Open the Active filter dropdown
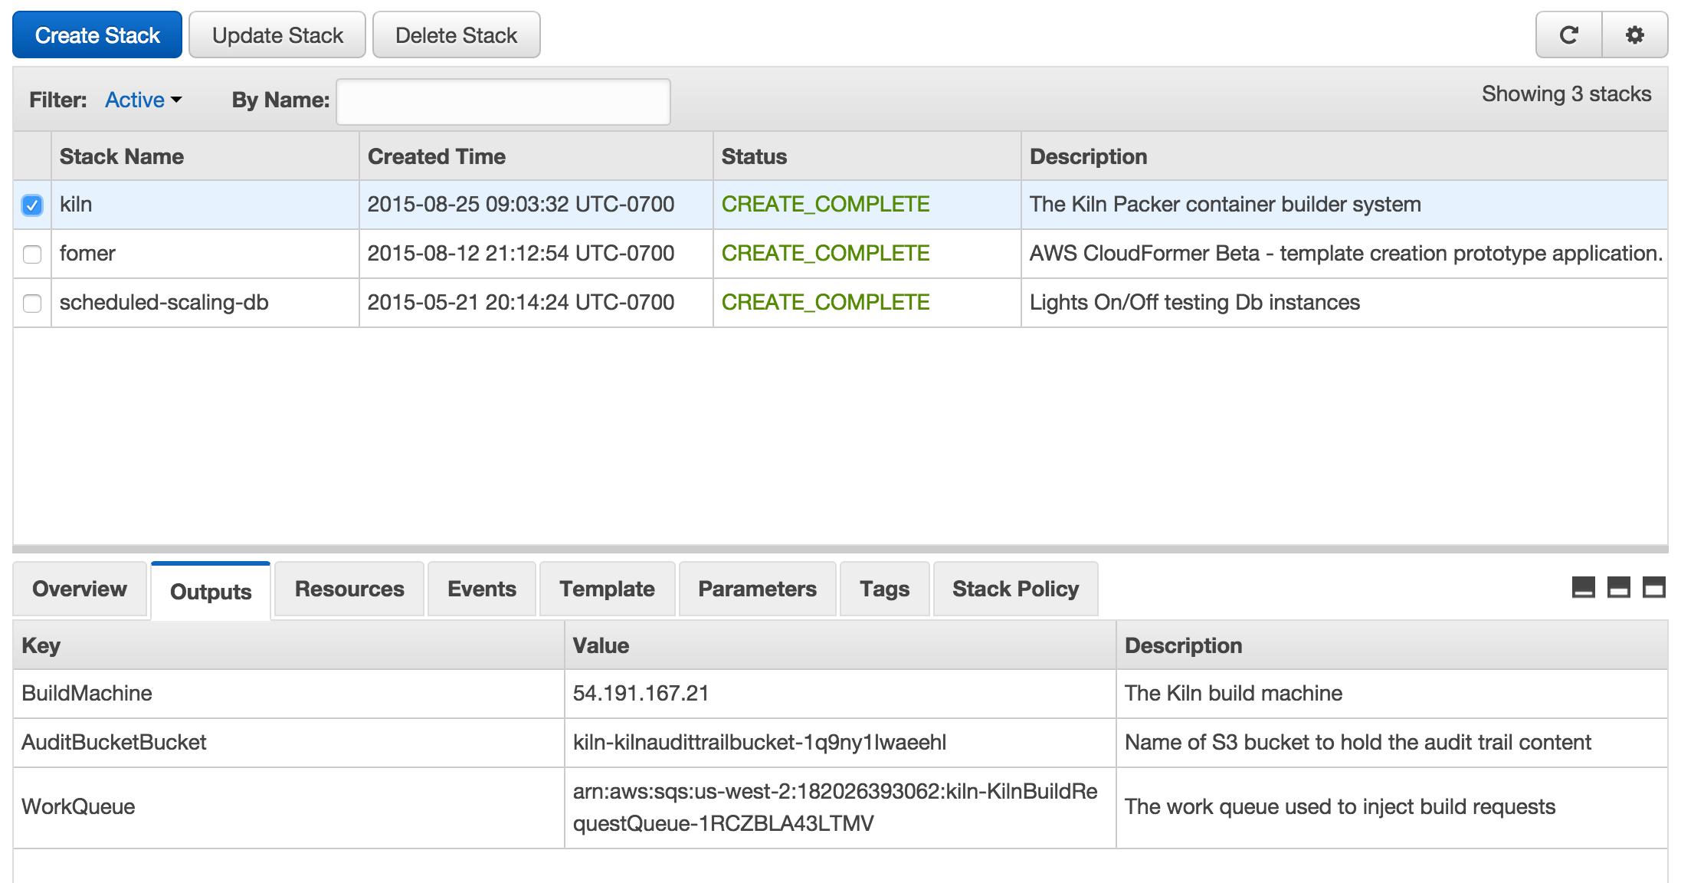The width and height of the screenshot is (1681, 883). [143, 100]
